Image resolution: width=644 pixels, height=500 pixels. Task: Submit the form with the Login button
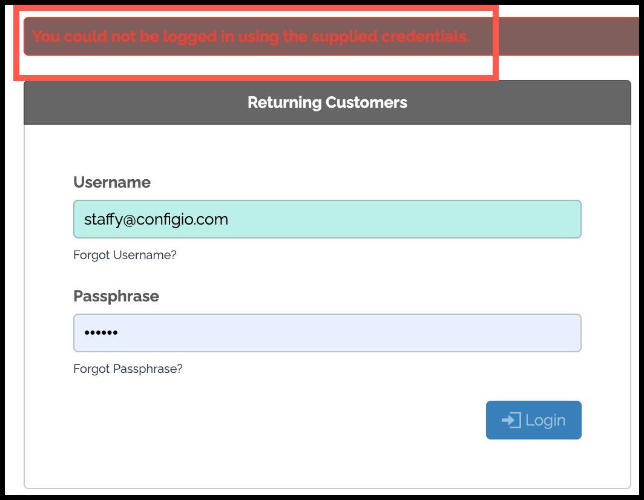pos(533,420)
